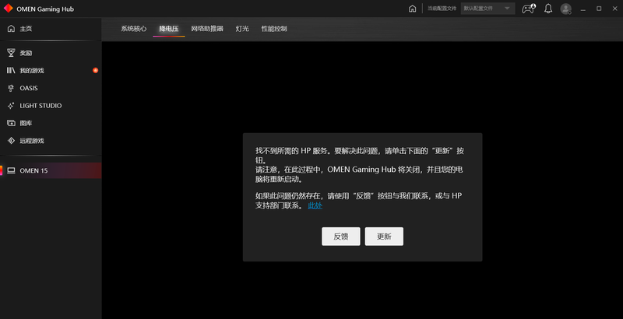
Task: Click the 当前配置文件 label
Action: pos(442,9)
